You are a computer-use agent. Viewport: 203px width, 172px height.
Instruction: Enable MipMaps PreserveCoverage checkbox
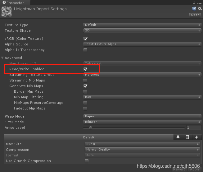click(85, 103)
